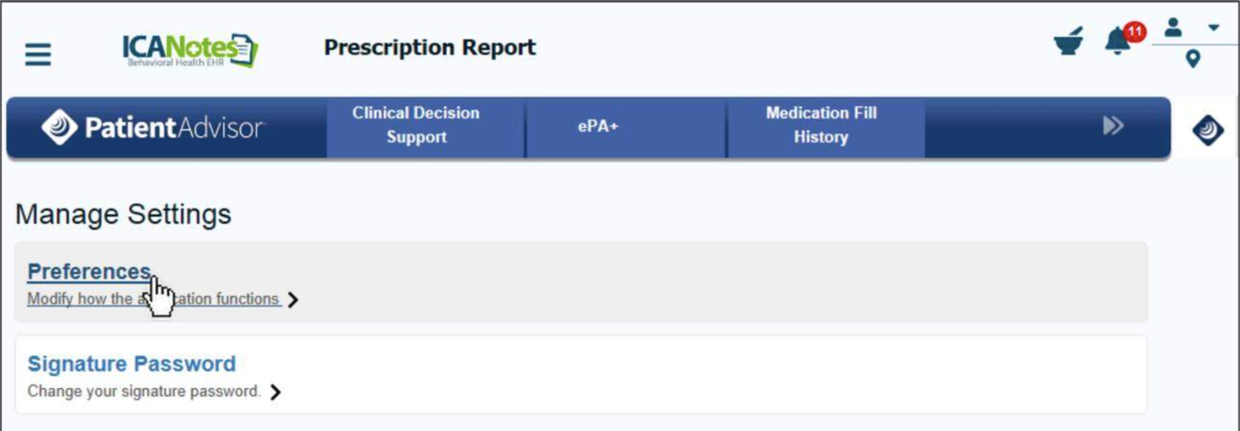
Task: Expand the user account dropdown arrow
Action: pos(1214,28)
